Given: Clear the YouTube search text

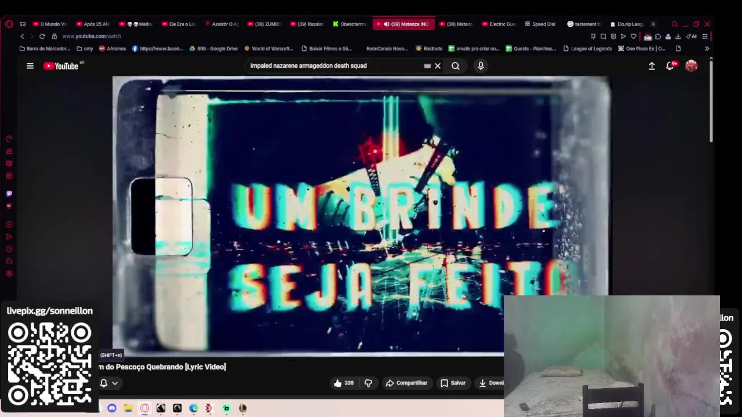Looking at the screenshot, I should click(438, 66).
